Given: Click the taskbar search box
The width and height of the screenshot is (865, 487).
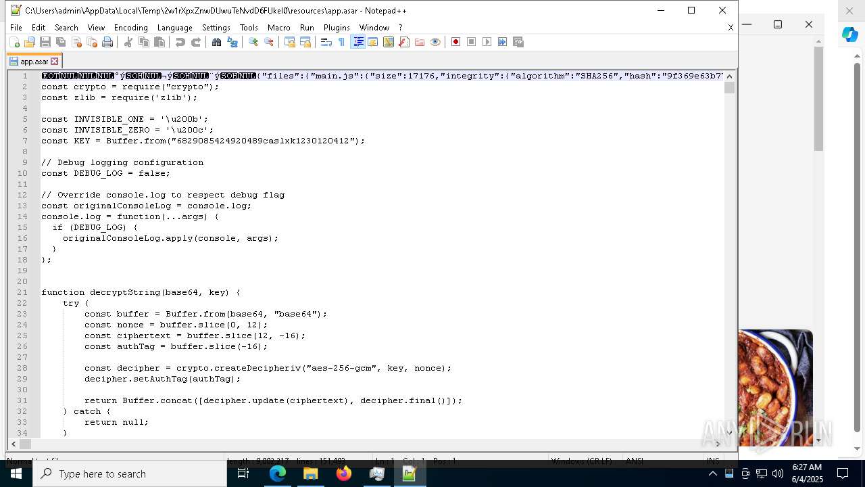Looking at the screenshot, I should click(x=129, y=473).
